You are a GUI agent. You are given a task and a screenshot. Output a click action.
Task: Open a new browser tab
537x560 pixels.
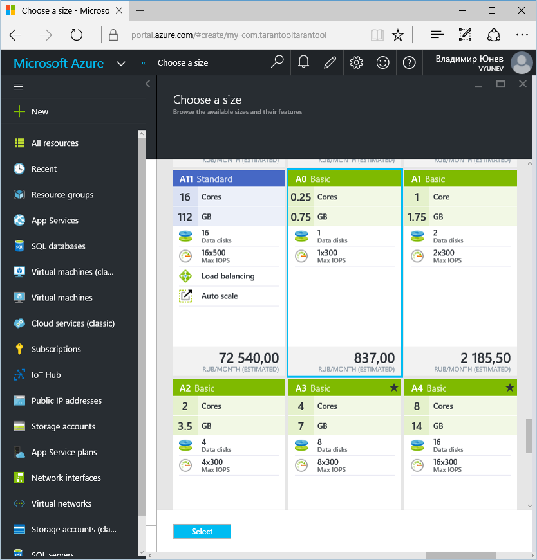(140, 11)
